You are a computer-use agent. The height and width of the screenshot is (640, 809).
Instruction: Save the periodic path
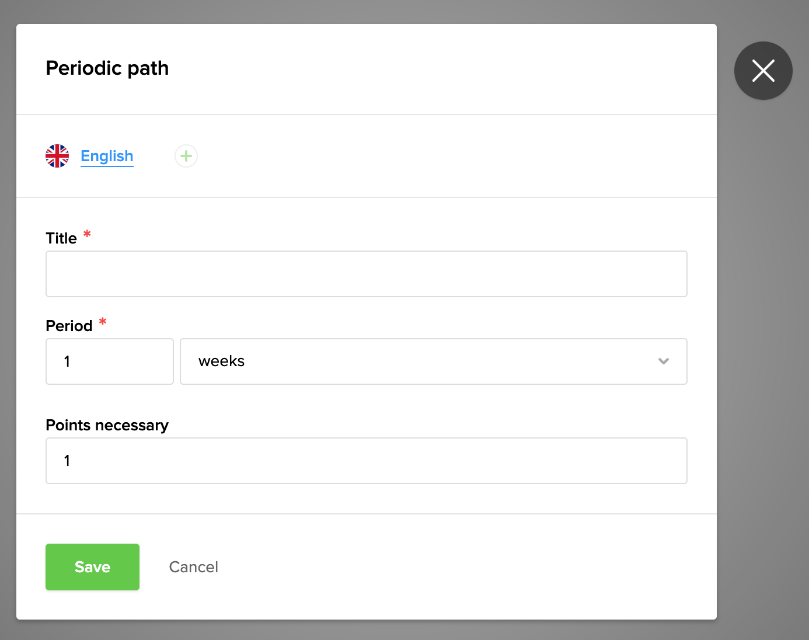[x=92, y=567]
